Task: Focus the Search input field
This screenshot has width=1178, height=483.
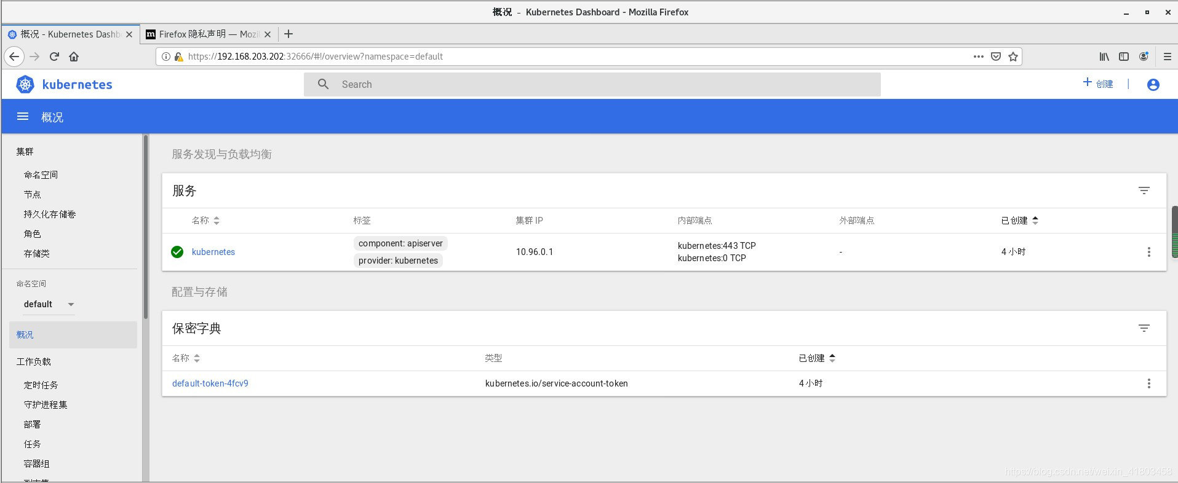Action: 592,84
